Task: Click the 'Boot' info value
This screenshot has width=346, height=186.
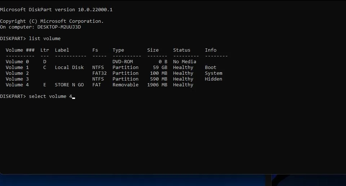Action: 210,68
